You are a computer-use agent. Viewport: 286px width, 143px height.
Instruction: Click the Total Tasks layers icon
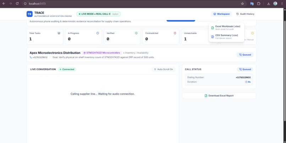(x=59, y=33)
